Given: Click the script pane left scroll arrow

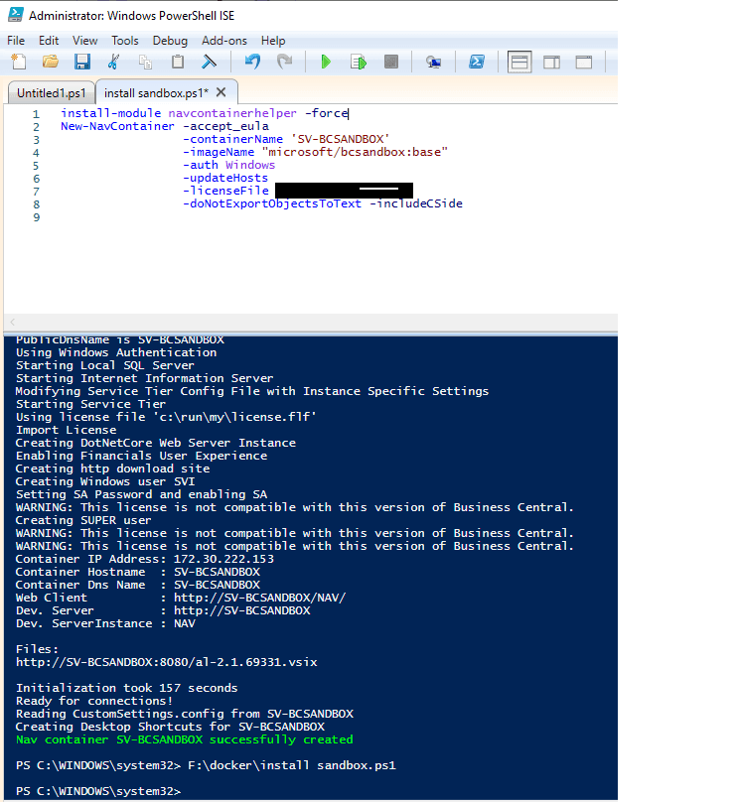Looking at the screenshot, I should (x=12, y=322).
